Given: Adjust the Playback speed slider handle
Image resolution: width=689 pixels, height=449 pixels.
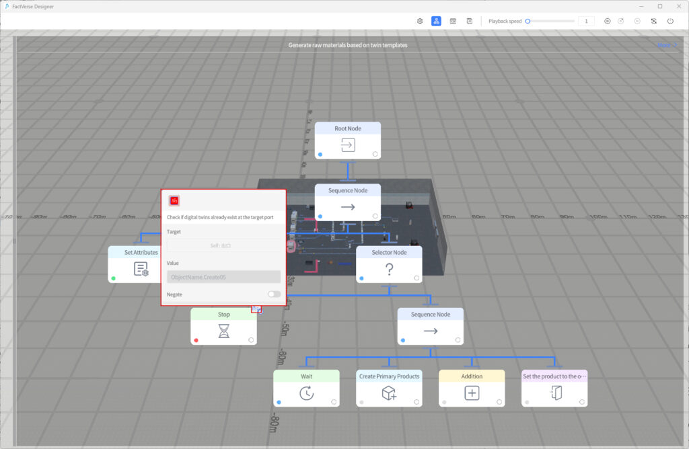Looking at the screenshot, I should (528, 21).
